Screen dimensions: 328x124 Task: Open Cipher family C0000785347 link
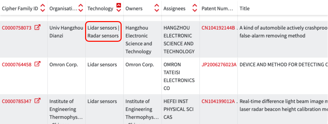click(x=16, y=101)
